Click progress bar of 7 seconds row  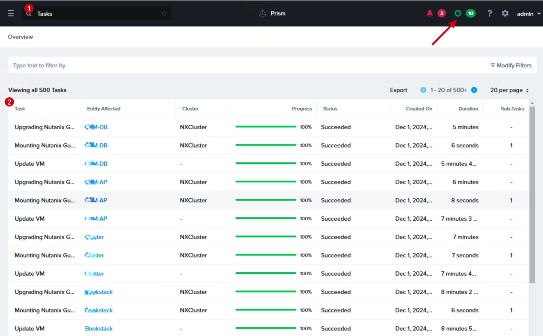[x=266, y=255]
